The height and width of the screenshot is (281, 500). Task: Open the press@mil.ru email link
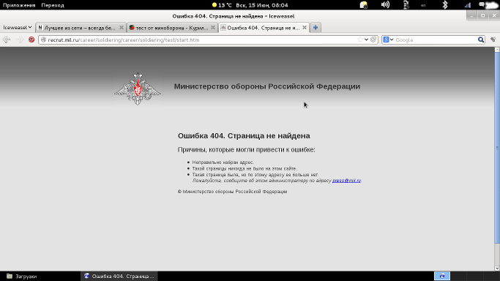(346, 181)
